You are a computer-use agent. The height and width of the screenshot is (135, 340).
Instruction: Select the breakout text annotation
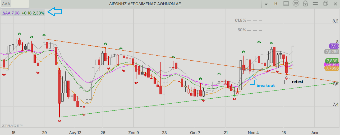coord(265,86)
